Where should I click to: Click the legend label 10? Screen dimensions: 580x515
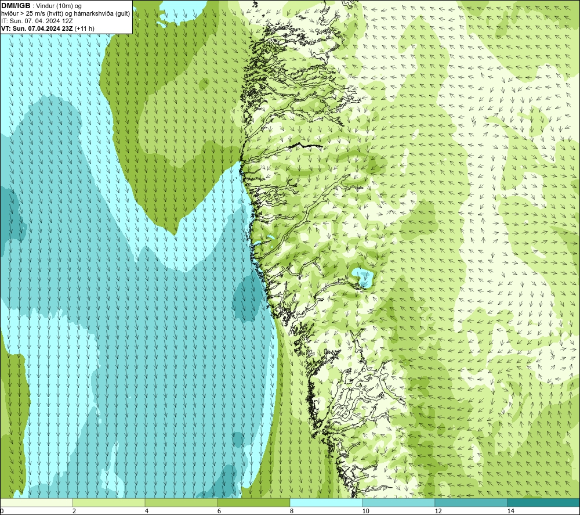(x=365, y=512)
